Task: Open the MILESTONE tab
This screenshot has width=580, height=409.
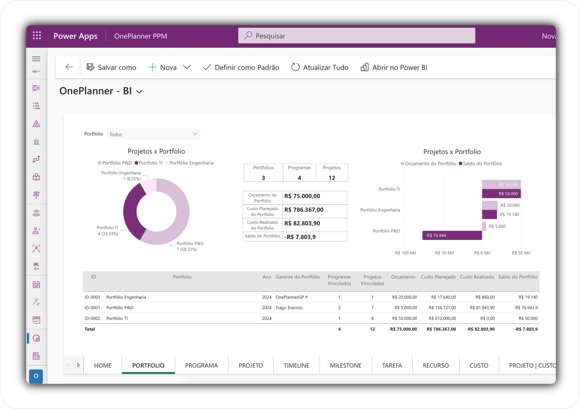Action: (x=345, y=365)
